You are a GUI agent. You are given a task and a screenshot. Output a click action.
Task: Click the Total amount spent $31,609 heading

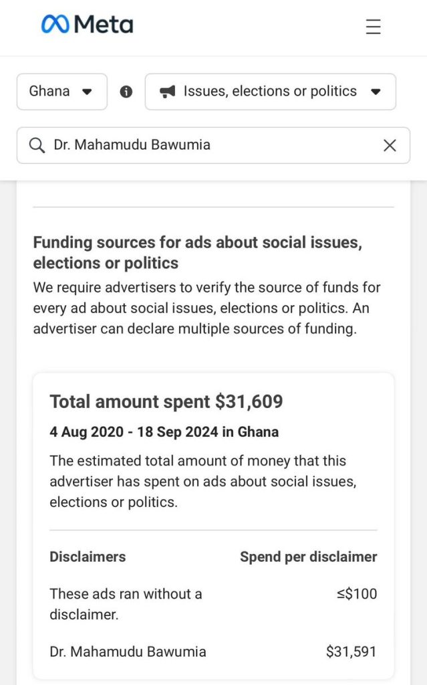coord(166,401)
